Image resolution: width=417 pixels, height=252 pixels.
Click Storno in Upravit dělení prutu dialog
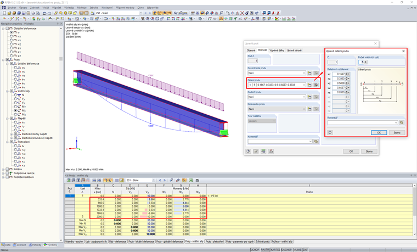tap(397, 132)
